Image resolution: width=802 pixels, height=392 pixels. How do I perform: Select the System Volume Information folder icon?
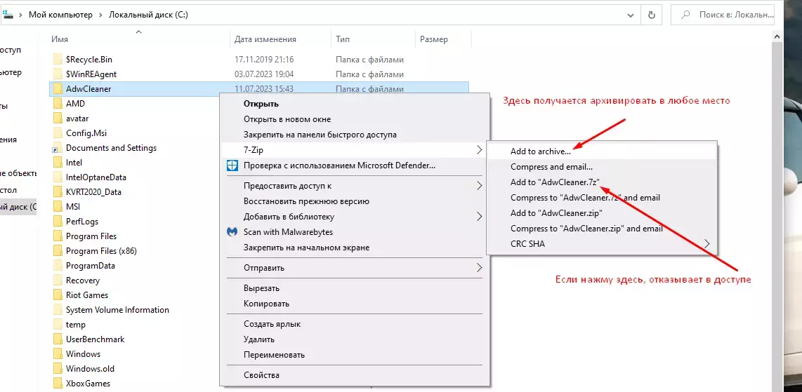pos(57,310)
